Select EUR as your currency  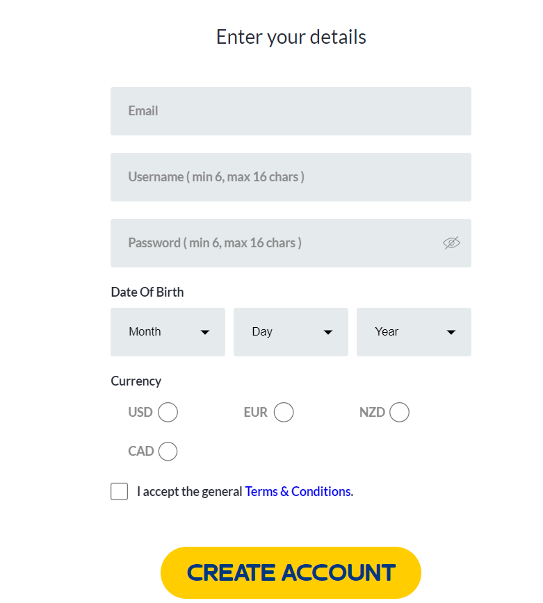(284, 412)
